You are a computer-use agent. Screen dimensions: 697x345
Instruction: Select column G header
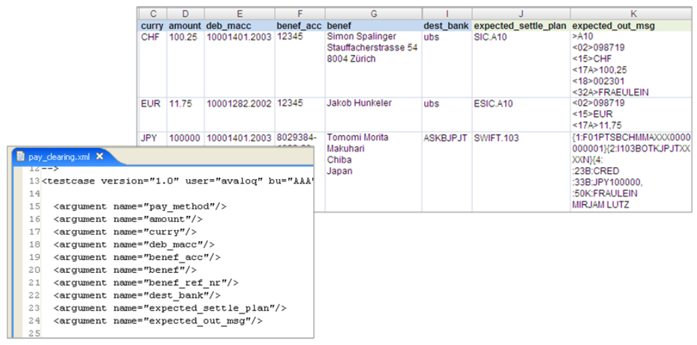tap(373, 14)
